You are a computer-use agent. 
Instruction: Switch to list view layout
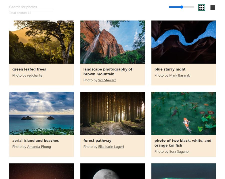coord(212,8)
